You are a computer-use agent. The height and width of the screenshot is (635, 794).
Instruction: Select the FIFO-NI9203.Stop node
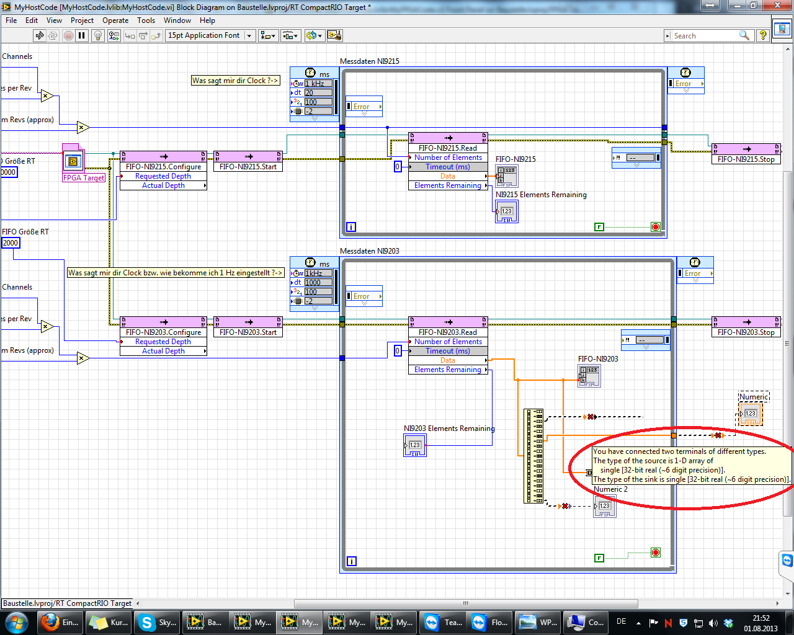pyautogui.click(x=746, y=327)
